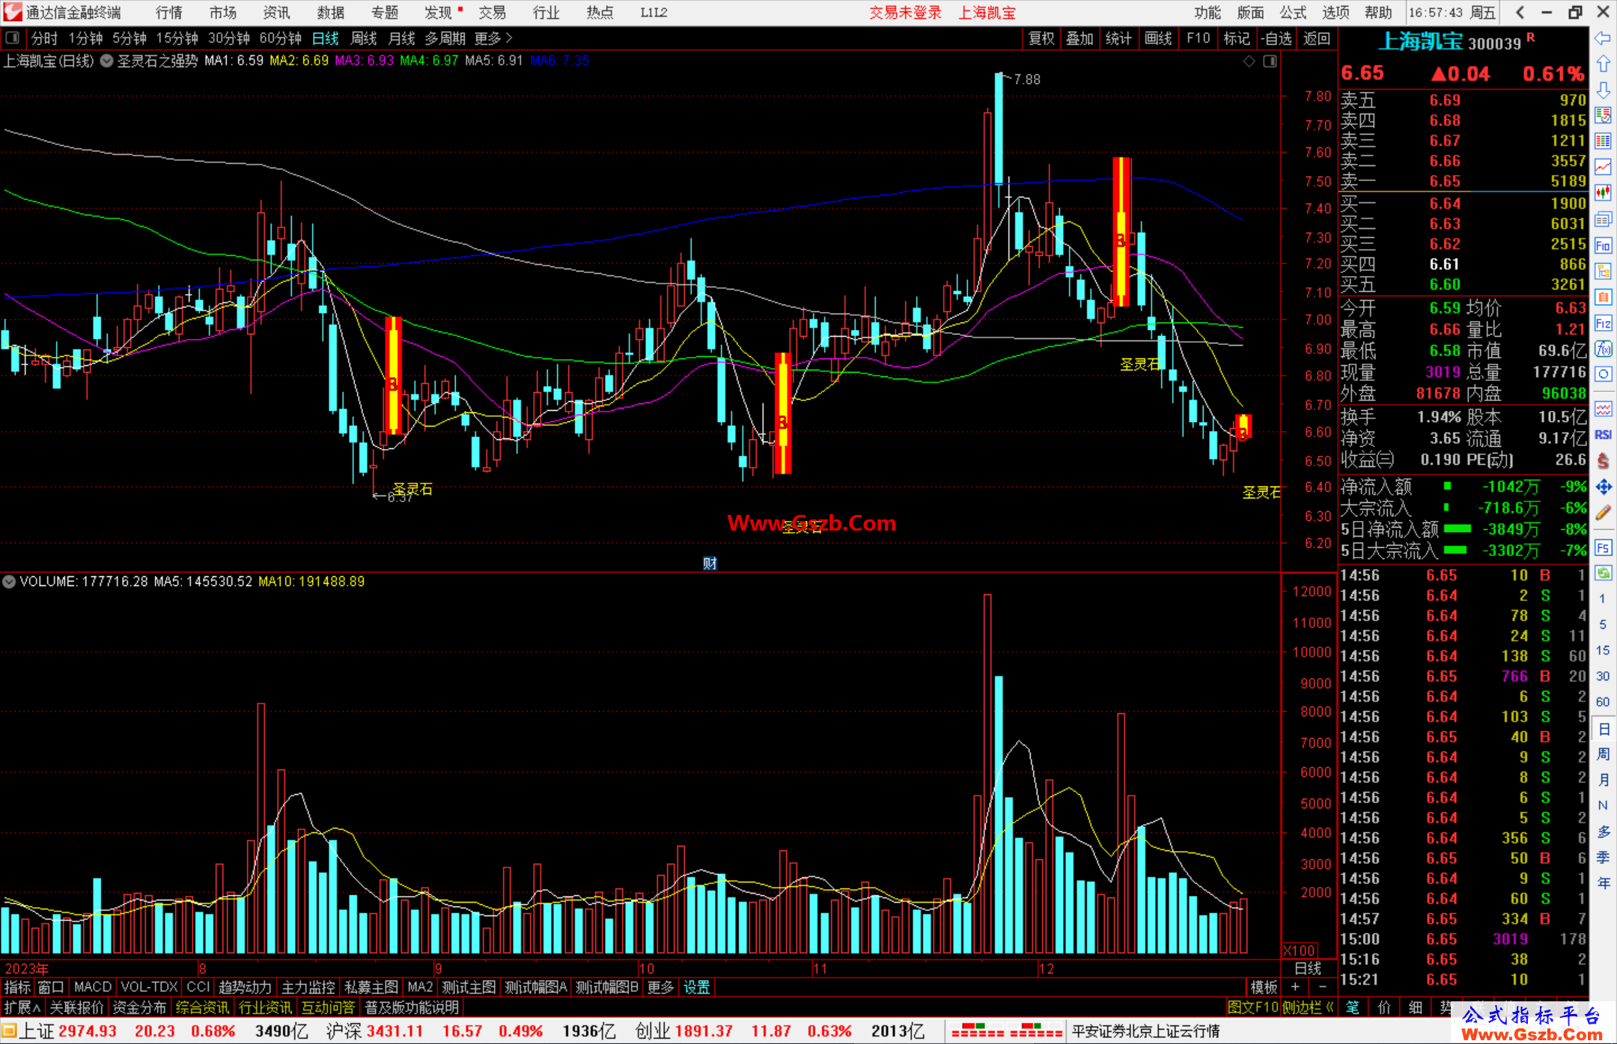1617x1044 pixels.
Task: Click the 设置 settings link
Action: click(x=697, y=987)
